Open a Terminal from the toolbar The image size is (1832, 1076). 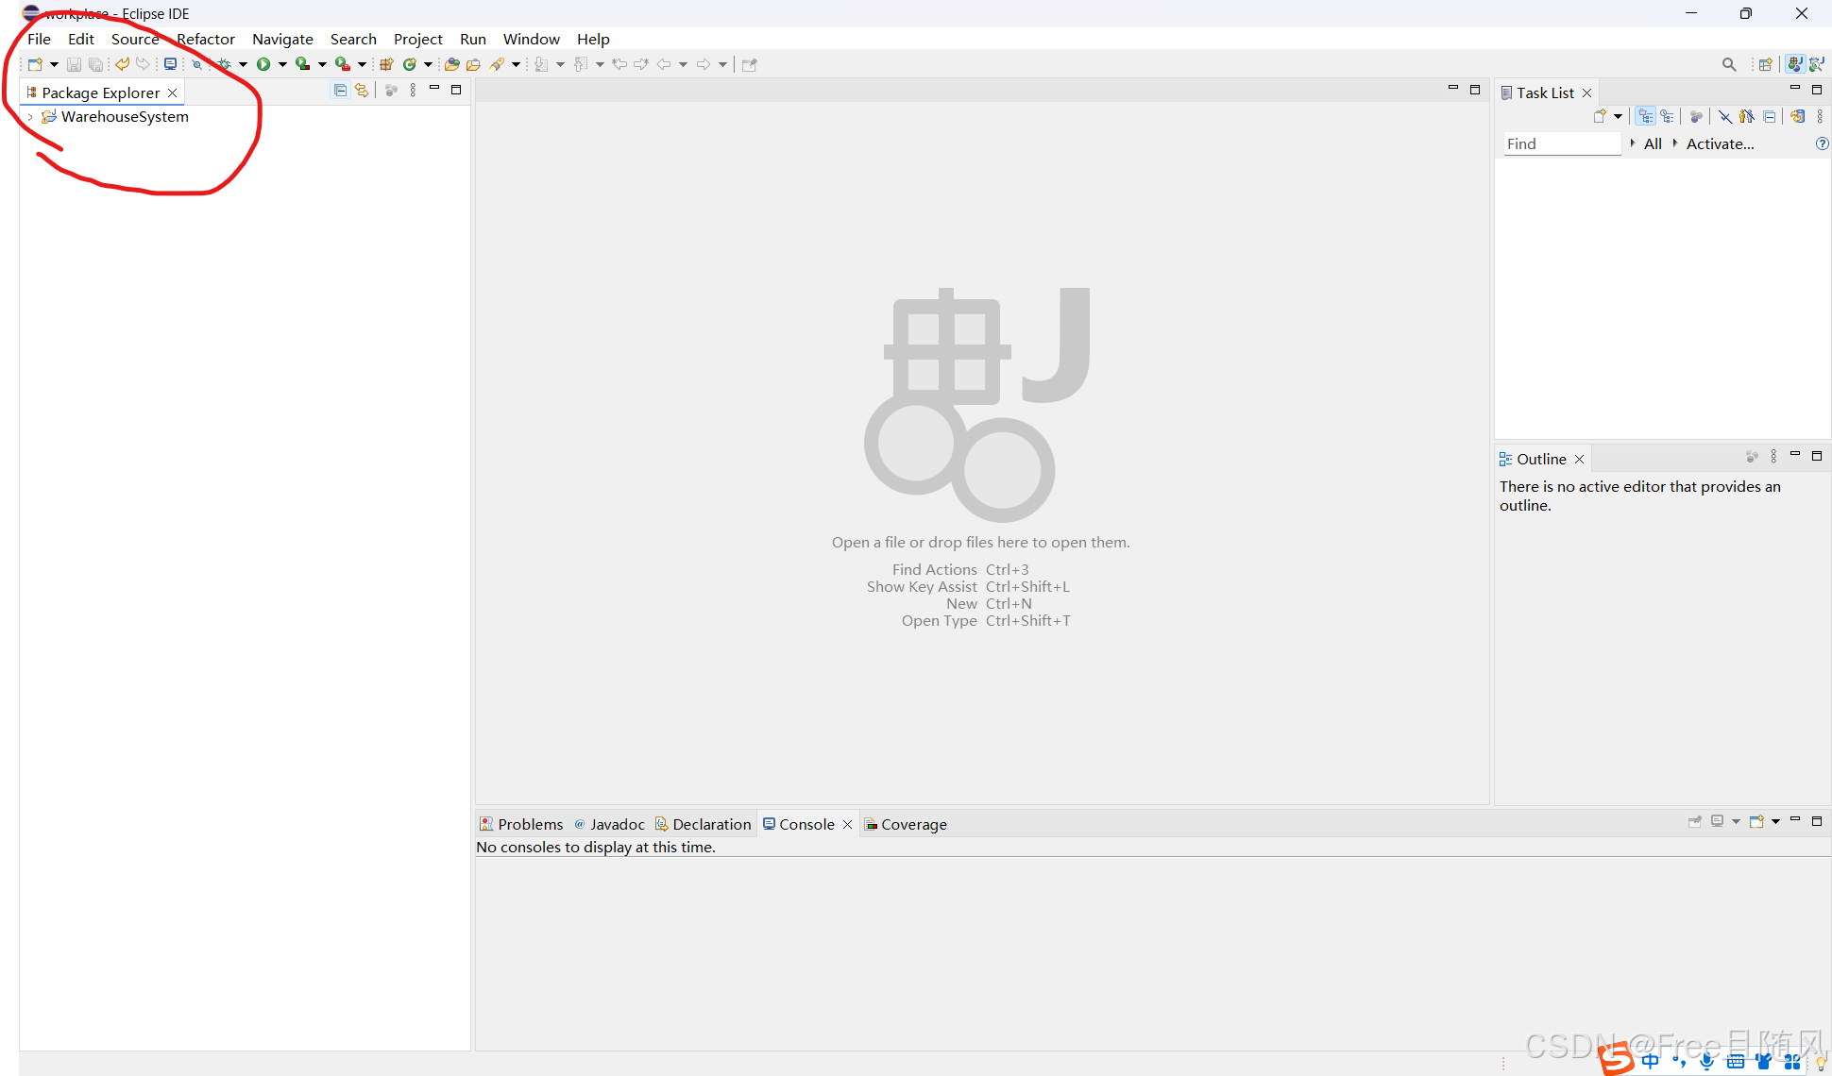(170, 64)
